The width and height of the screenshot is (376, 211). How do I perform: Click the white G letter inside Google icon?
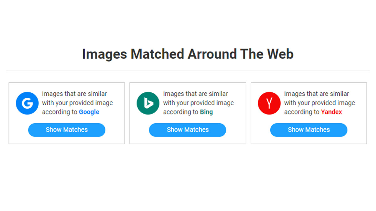point(27,103)
